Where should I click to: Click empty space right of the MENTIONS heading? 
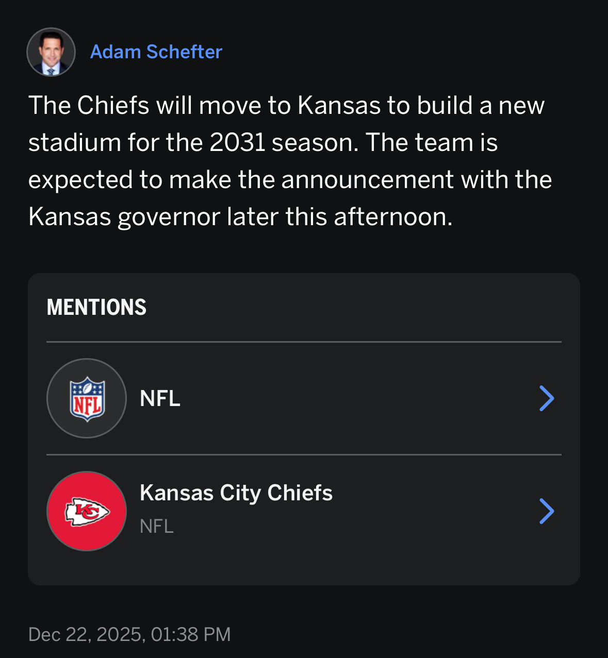(361, 308)
